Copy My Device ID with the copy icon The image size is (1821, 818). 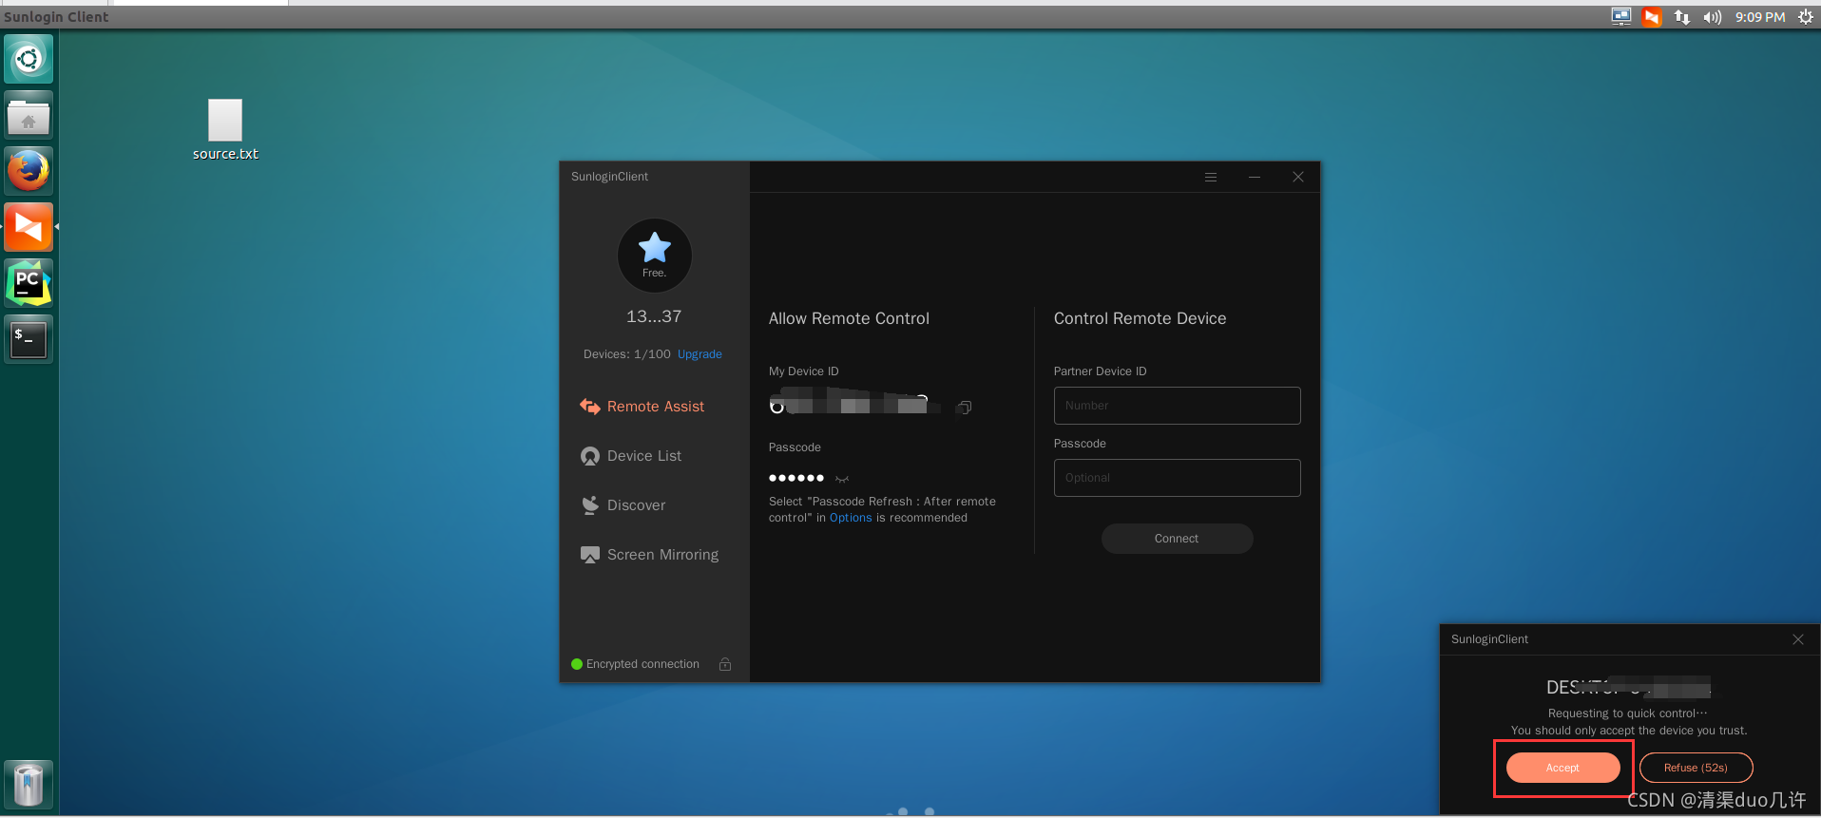point(964,408)
